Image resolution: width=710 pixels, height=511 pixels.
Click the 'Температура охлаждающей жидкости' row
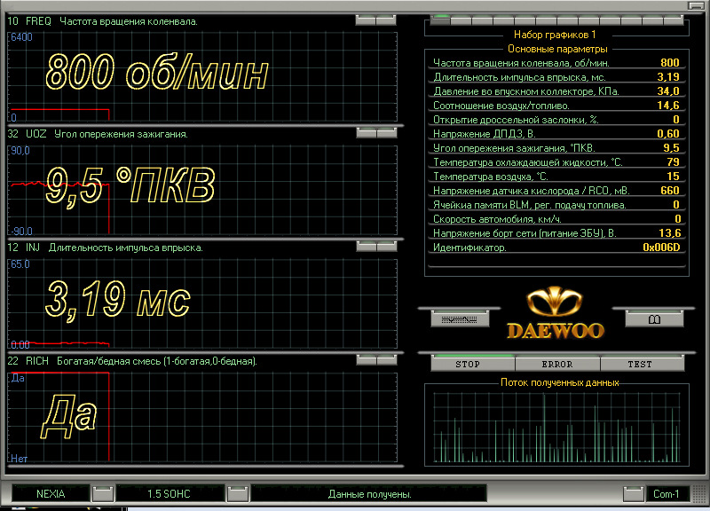[x=556, y=162]
